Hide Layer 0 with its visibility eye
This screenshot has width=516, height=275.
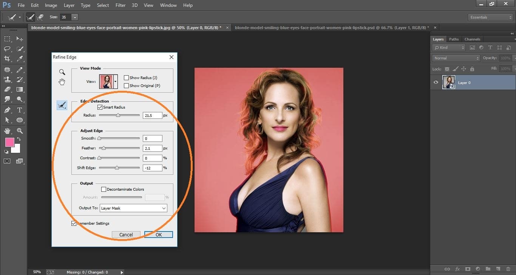(436, 82)
